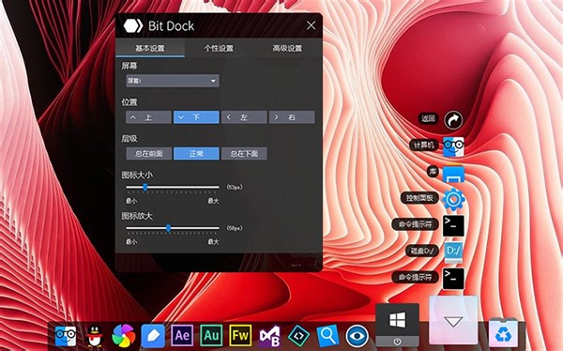The image size is (563, 351).
Task: Set dock position to 右 (right)
Action: click(x=292, y=117)
